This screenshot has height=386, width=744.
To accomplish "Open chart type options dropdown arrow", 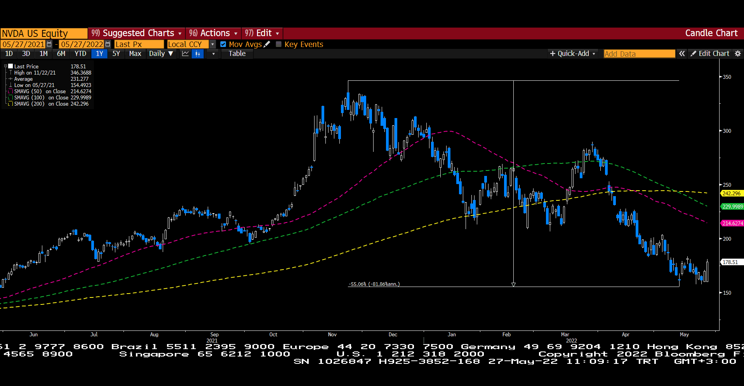I will 213,54.
